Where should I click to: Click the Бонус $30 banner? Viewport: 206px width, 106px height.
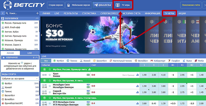[x=92, y=35]
